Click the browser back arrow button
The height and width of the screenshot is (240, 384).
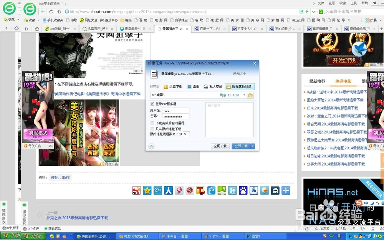coord(43,12)
